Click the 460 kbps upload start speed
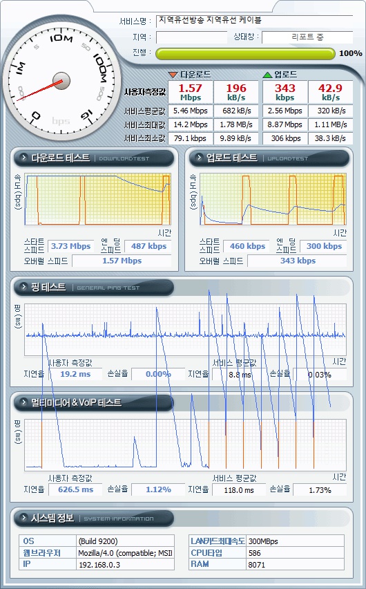Viewport: 366px width, 589px height. click(x=247, y=246)
